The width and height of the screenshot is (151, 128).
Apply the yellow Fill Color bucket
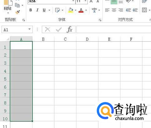pyautogui.click(x=71, y=10)
